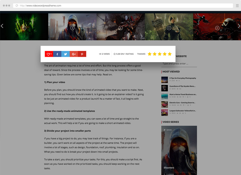Click the photography night city thumbnail

164,80
